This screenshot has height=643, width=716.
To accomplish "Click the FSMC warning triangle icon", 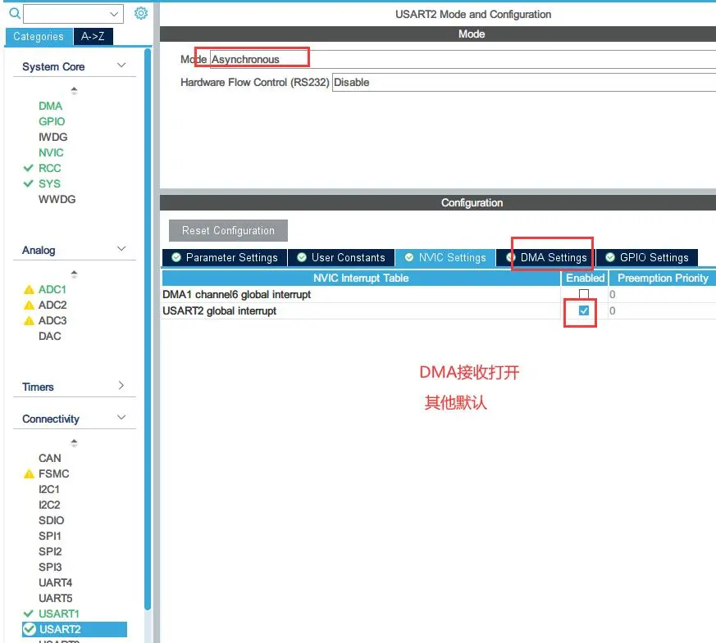I will [29, 474].
